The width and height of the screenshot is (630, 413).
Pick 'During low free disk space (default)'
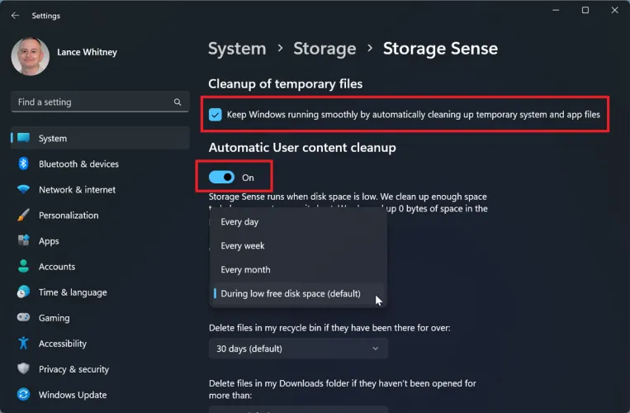coord(291,294)
